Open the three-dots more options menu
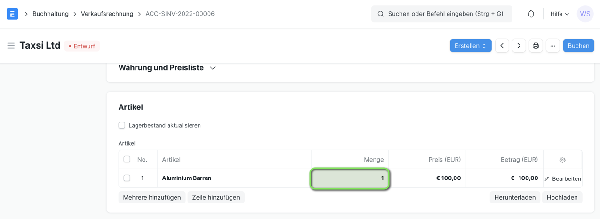 point(552,46)
